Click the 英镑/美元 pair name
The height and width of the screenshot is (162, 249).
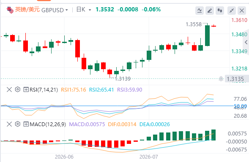click(x=27, y=10)
